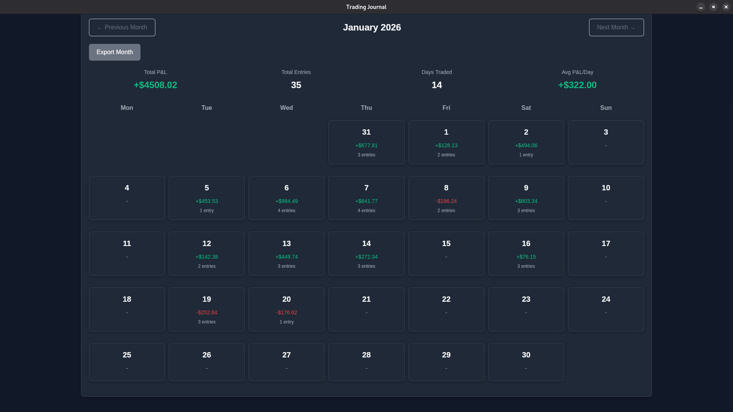Select December 31 with +$677.81 profit

click(366, 142)
